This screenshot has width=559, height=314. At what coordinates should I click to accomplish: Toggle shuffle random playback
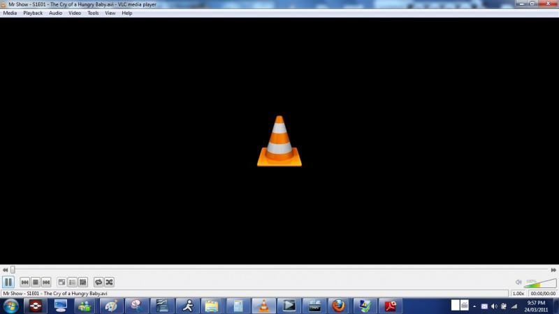[109, 283]
